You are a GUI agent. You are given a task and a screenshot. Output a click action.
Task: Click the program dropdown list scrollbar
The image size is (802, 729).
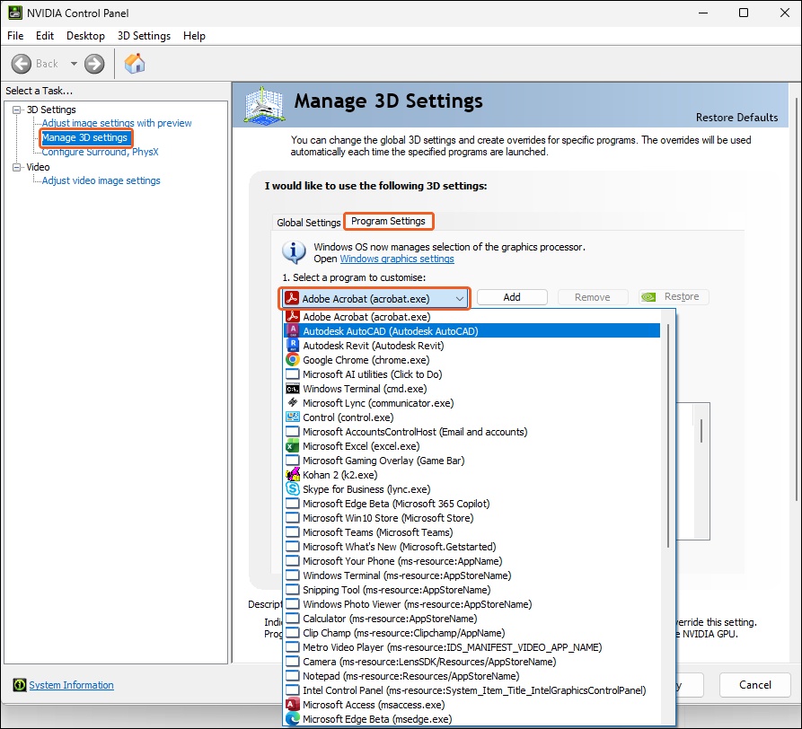(x=668, y=435)
